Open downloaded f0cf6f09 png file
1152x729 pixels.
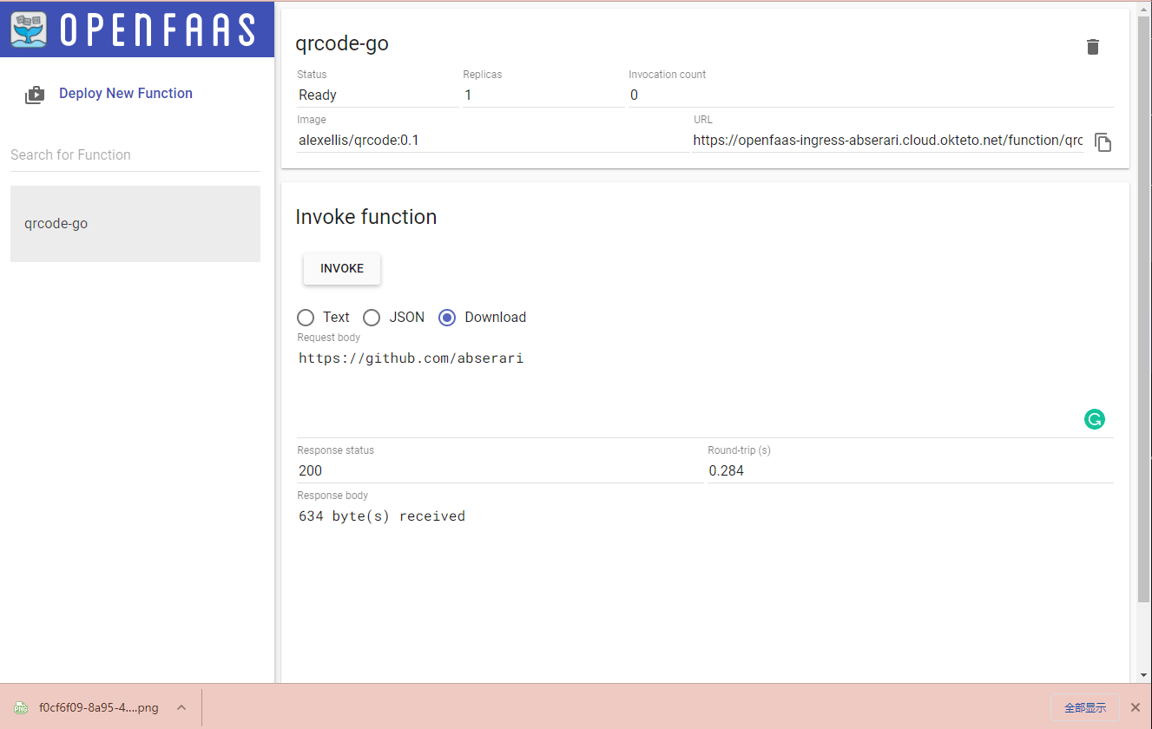click(x=99, y=707)
